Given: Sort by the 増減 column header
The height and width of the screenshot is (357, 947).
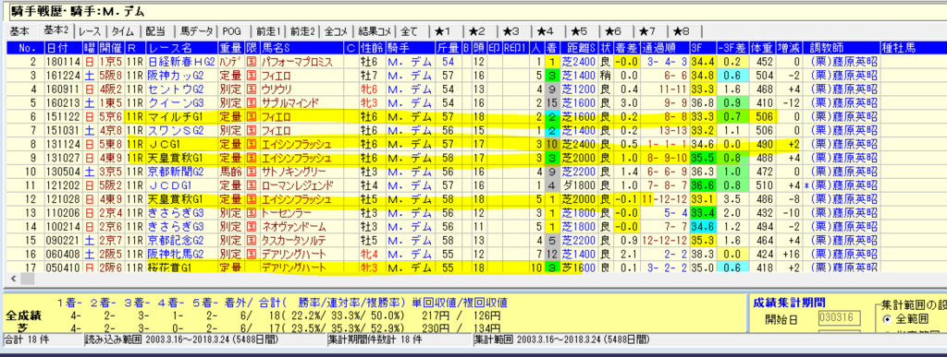Looking at the screenshot, I should 790,48.
